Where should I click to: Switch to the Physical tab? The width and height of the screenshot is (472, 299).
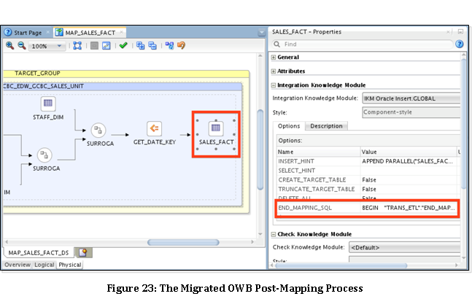click(x=70, y=265)
